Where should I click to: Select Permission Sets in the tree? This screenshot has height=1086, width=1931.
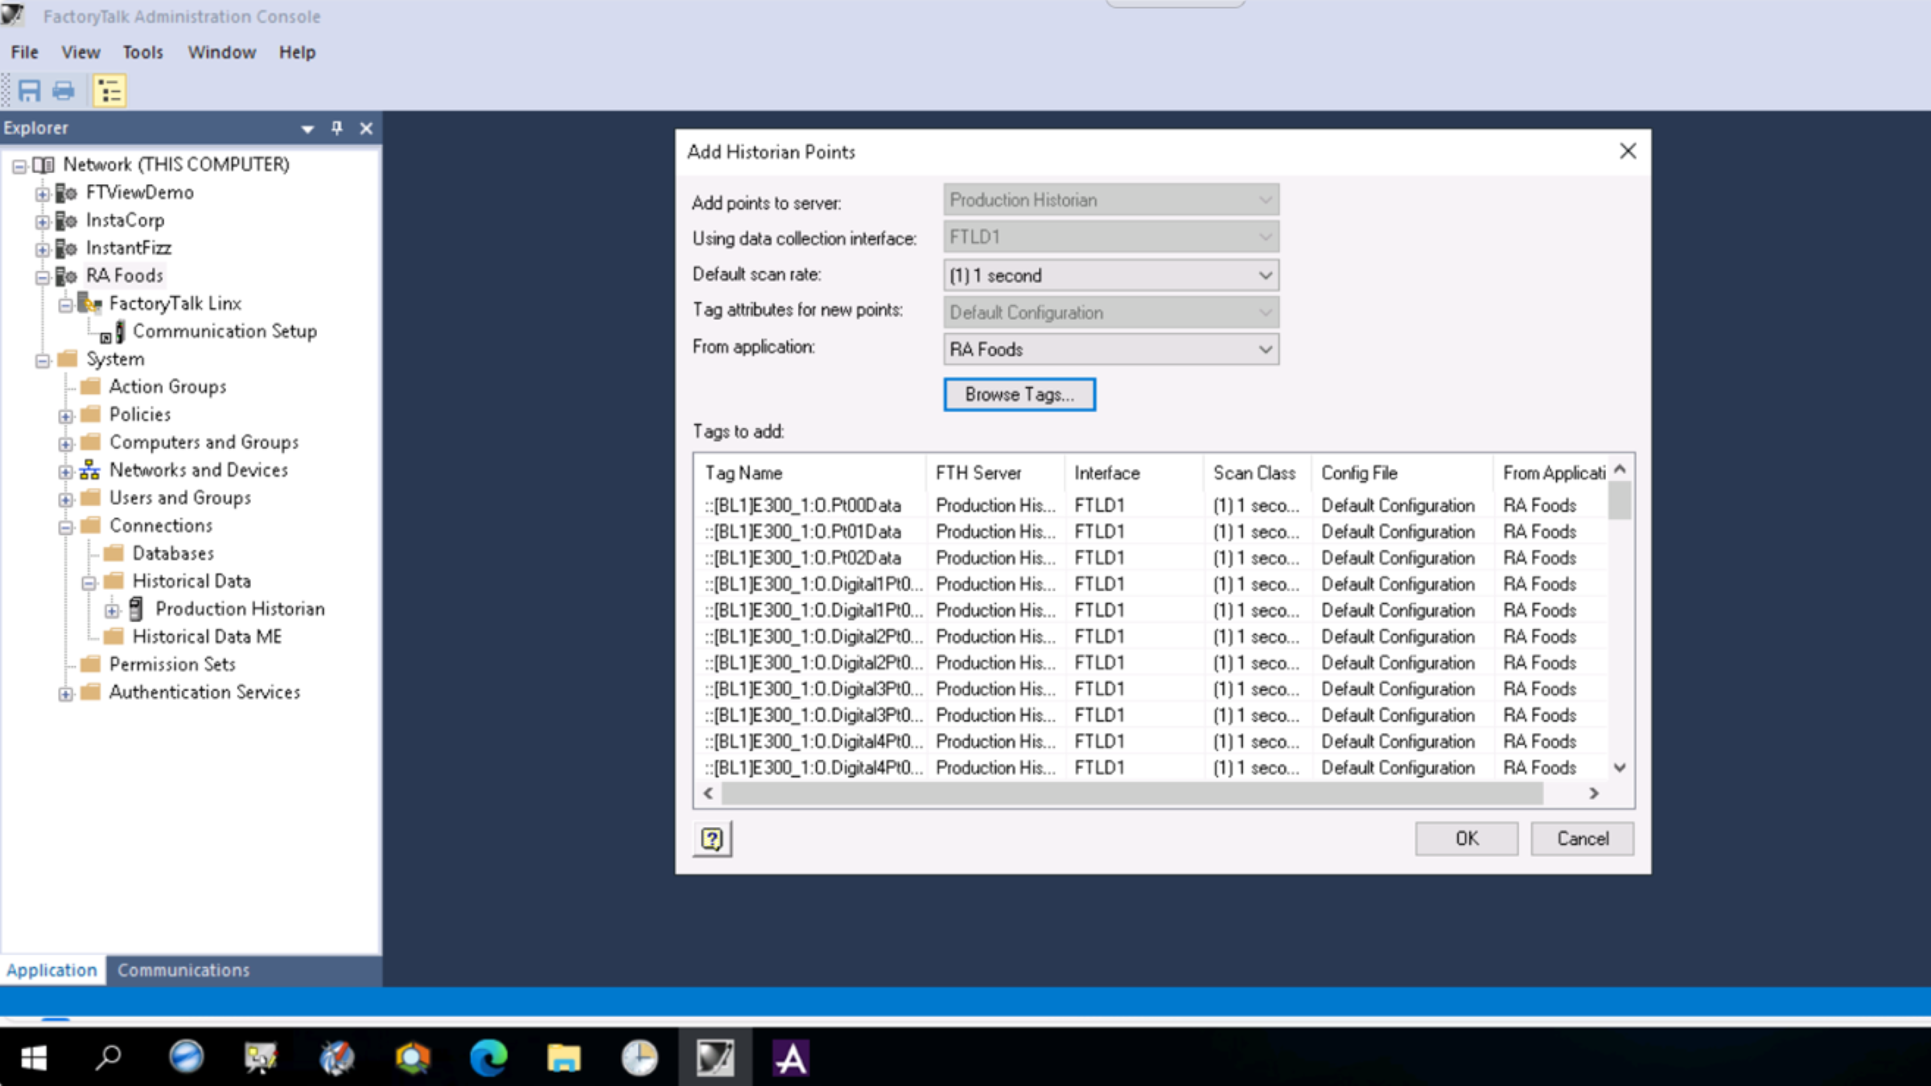[172, 664]
